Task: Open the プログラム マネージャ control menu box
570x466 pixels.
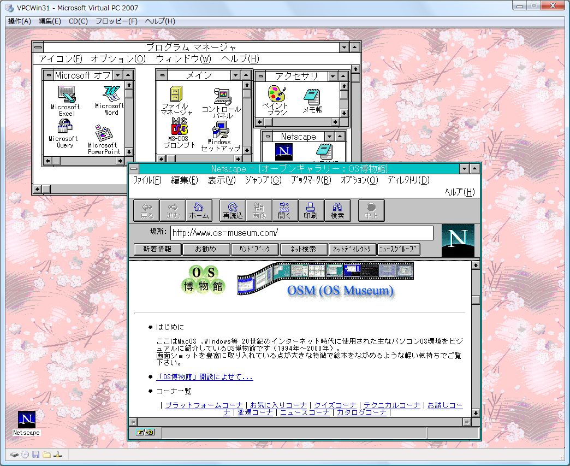Action: pyautogui.click(x=38, y=47)
